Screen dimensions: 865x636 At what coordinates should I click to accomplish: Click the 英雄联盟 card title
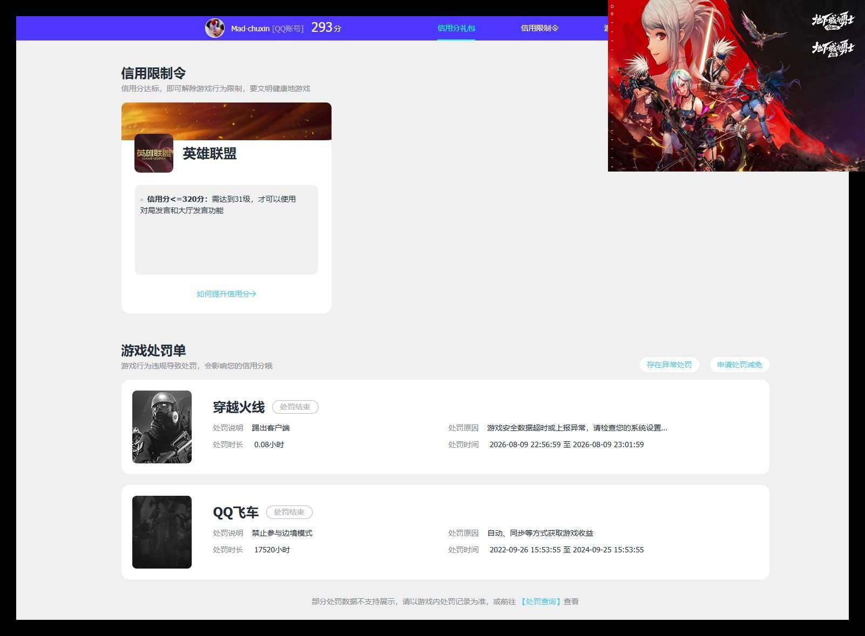tap(210, 154)
